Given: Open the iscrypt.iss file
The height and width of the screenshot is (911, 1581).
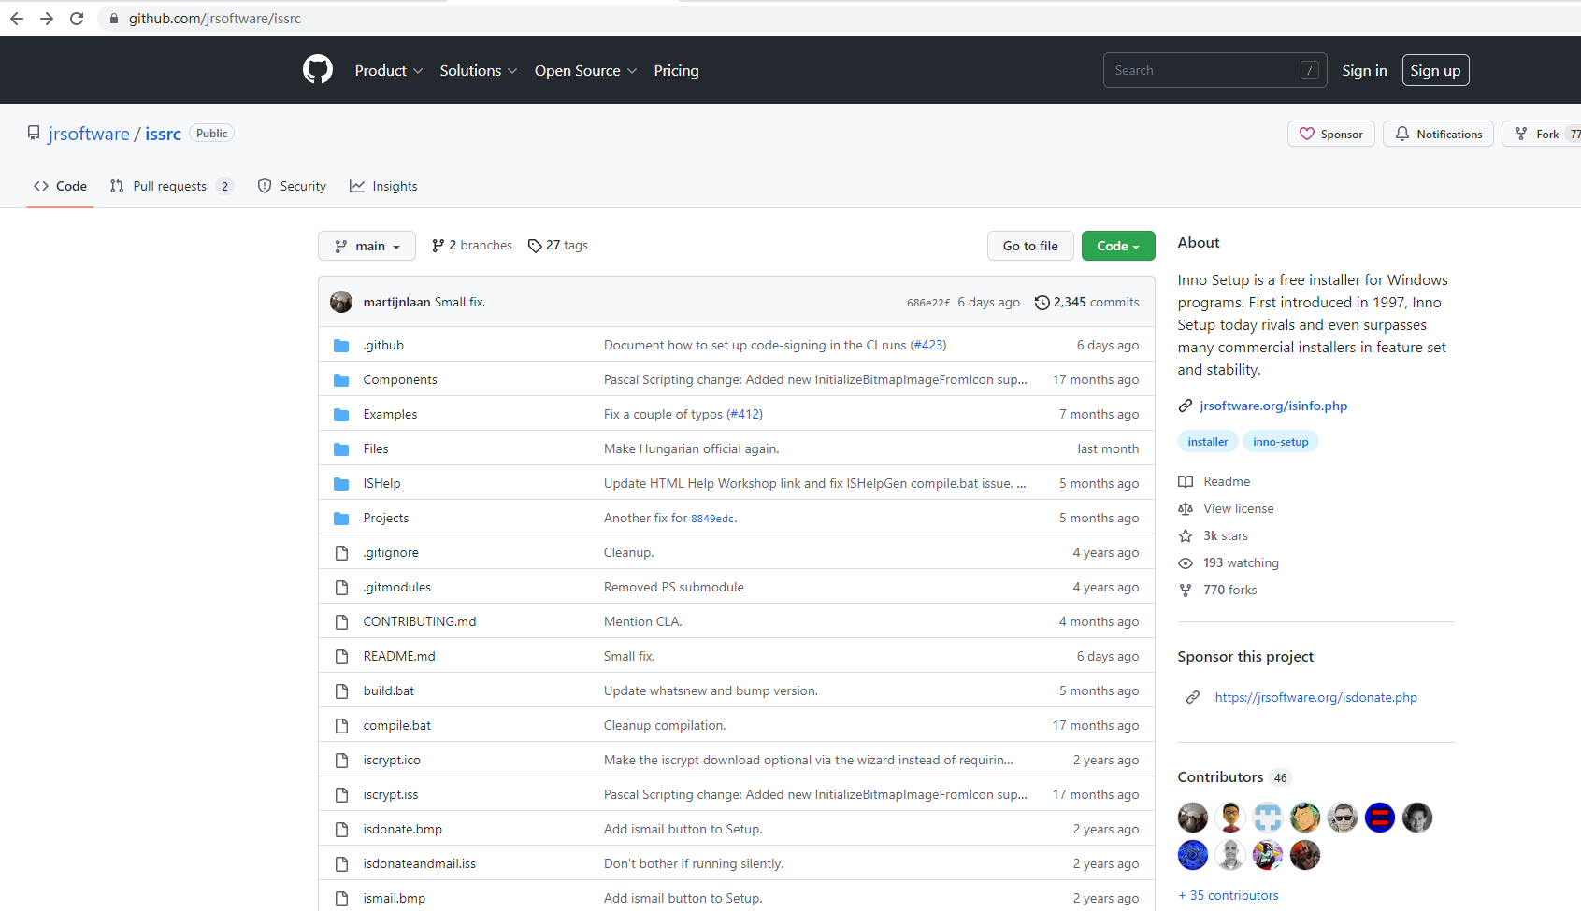Looking at the screenshot, I should (391, 794).
